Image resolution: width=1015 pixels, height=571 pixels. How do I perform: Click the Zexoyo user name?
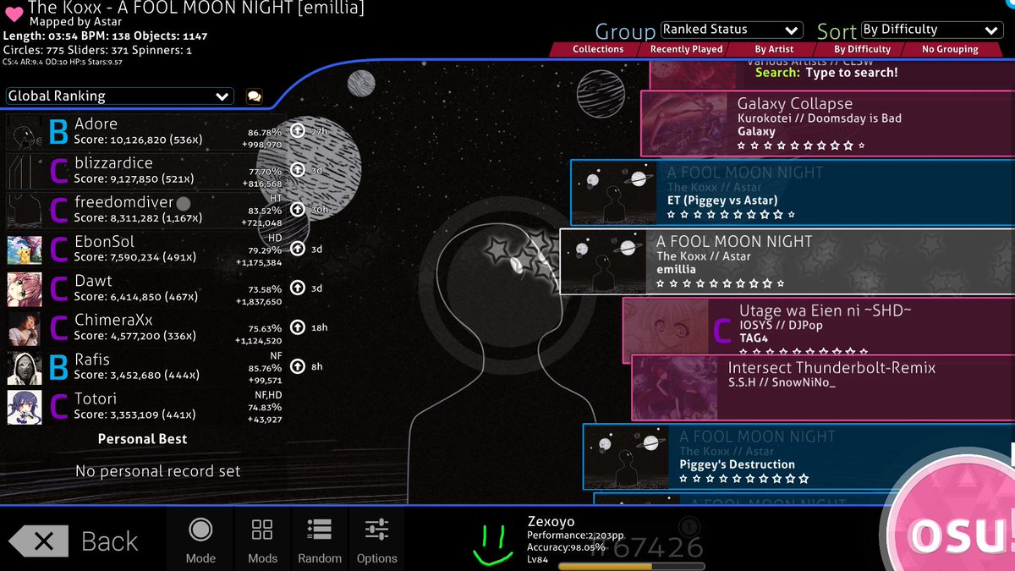click(551, 522)
